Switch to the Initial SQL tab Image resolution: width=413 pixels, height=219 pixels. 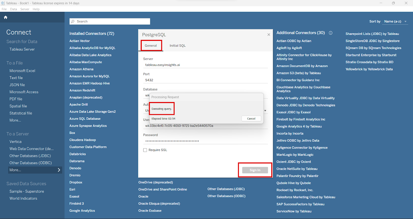(x=178, y=45)
